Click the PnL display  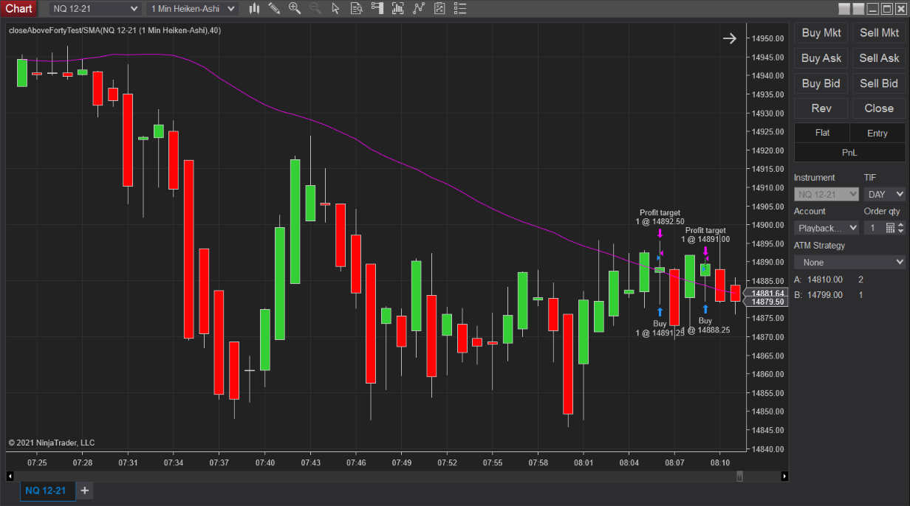849,152
